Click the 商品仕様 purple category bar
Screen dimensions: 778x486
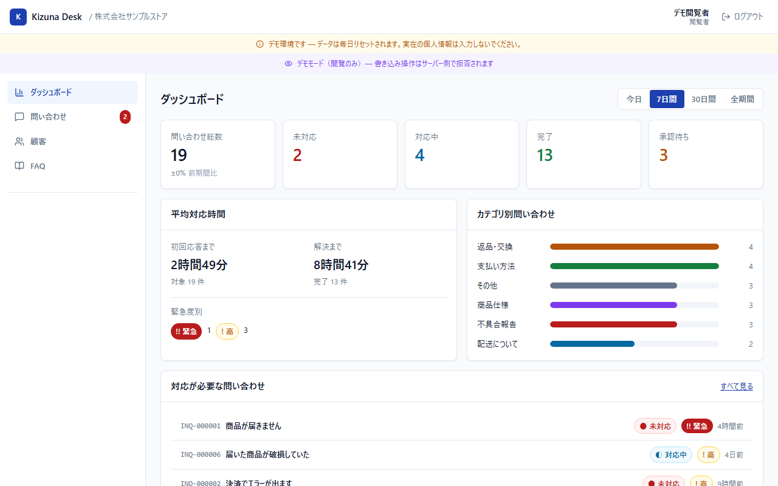coord(613,305)
